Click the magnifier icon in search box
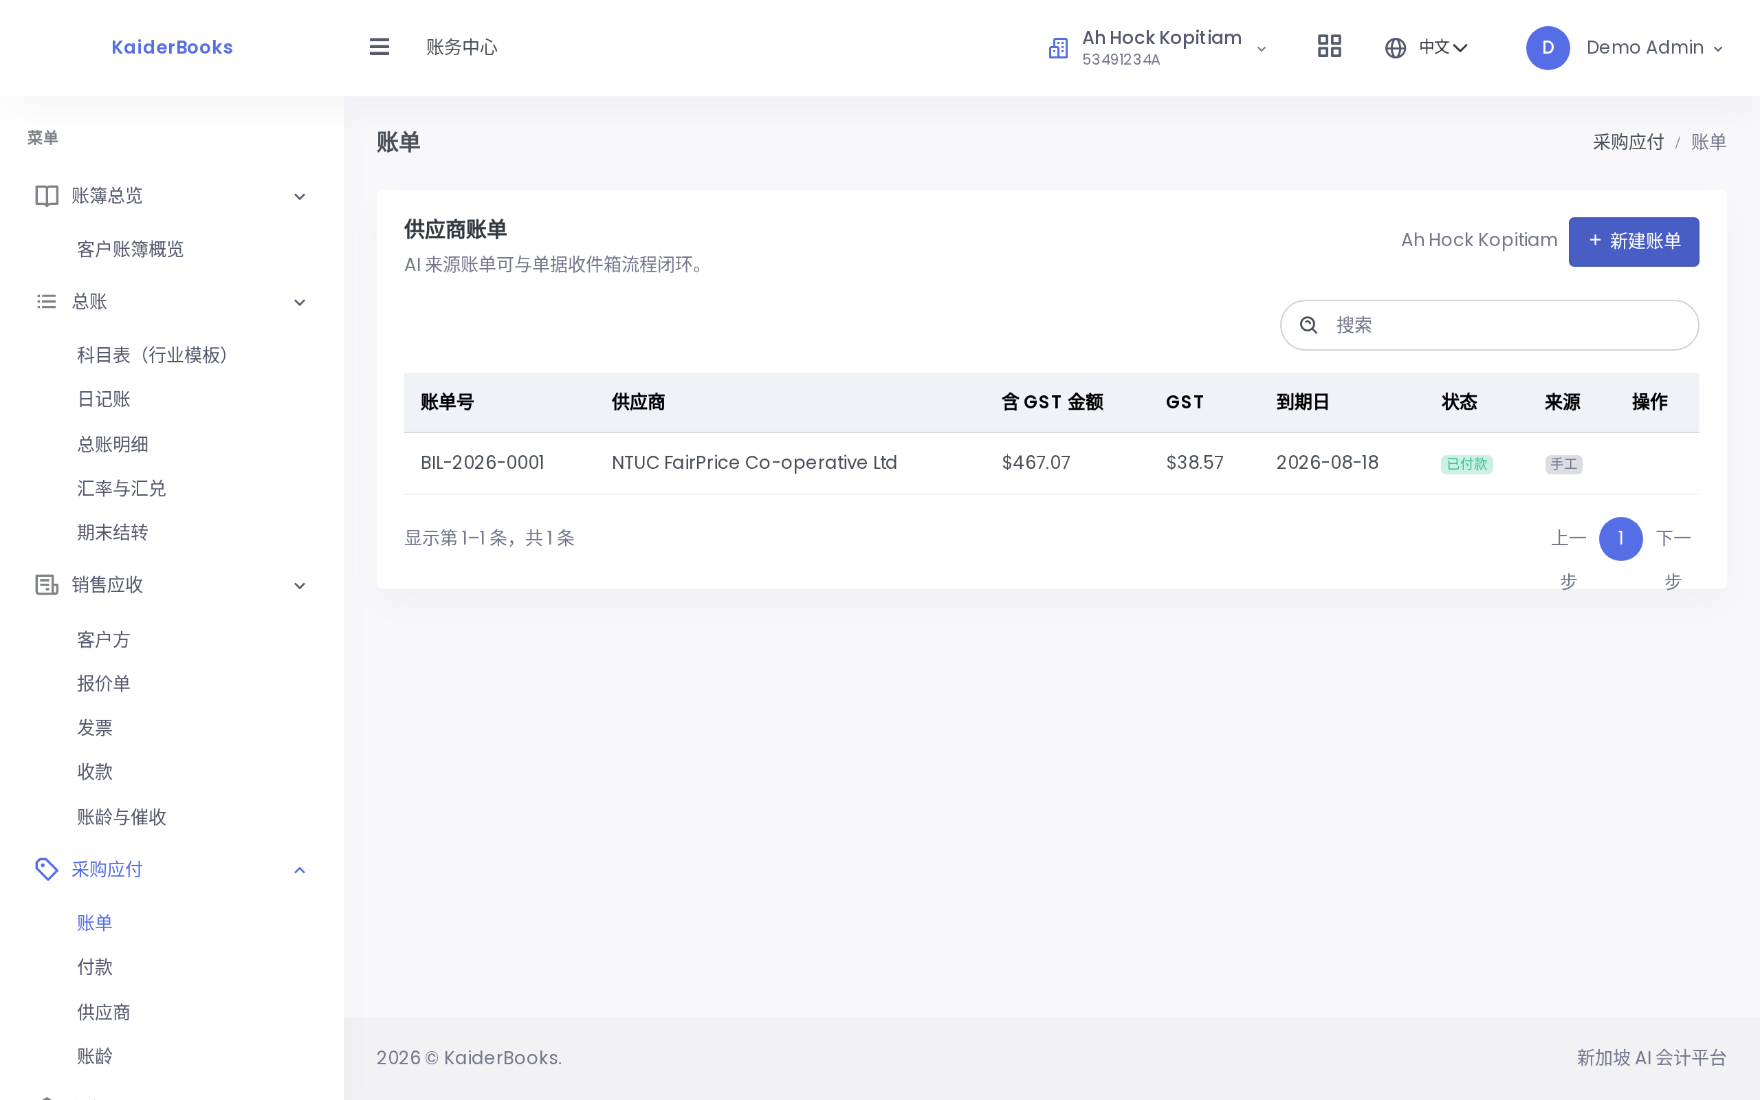Screen dimensions: 1760x1100 [x=1308, y=325]
